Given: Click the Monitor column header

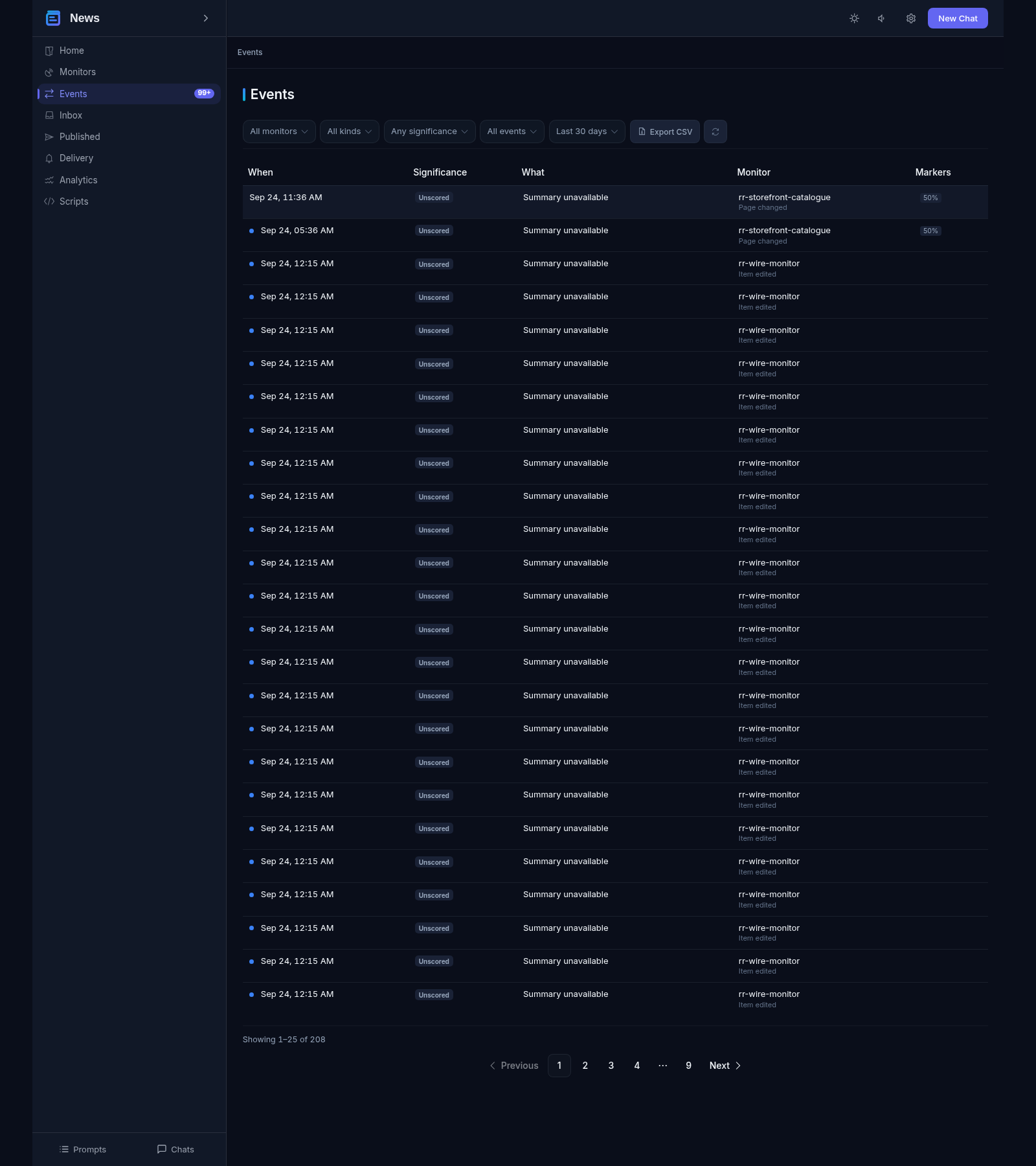Looking at the screenshot, I should click(754, 172).
